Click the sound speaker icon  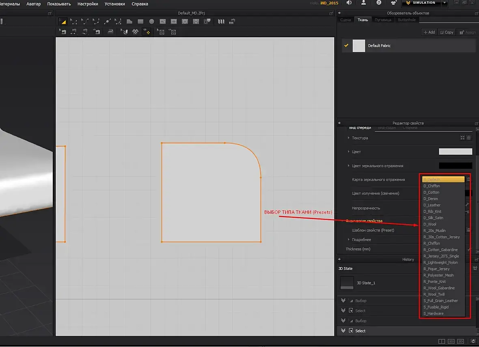pyautogui.click(x=349, y=3)
